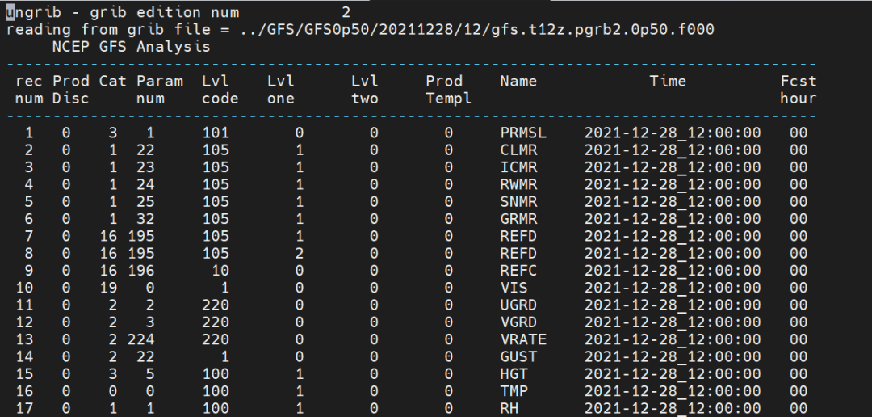The image size is (872, 417).
Task: Click the TMP name in record 16
Action: [x=514, y=390]
